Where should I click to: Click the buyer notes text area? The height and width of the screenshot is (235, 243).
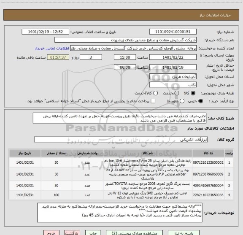(120, 213)
